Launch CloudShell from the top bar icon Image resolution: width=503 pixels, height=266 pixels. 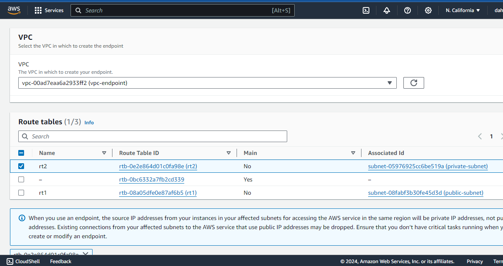point(366,10)
